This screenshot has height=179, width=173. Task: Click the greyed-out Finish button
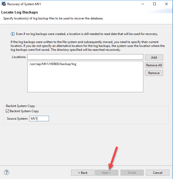tap(132, 173)
